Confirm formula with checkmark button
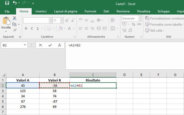Viewport: 184px width, 115px height. 50,45
